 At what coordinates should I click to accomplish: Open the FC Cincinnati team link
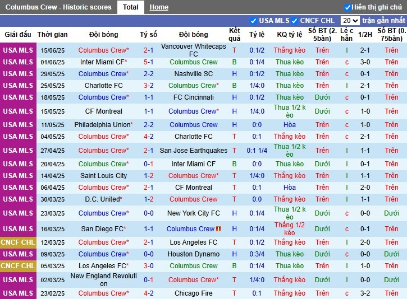(x=193, y=97)
